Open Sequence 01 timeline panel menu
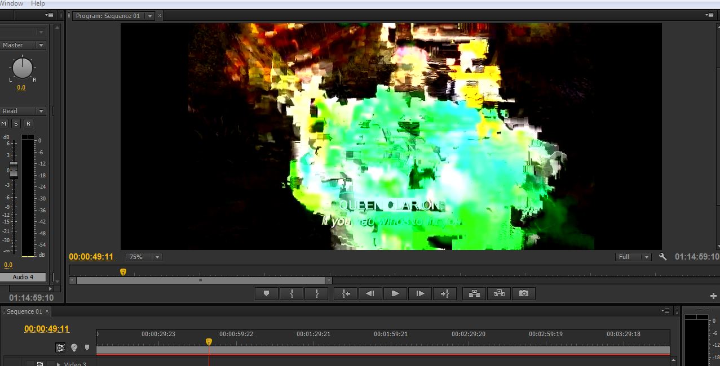 pos(666,311)
